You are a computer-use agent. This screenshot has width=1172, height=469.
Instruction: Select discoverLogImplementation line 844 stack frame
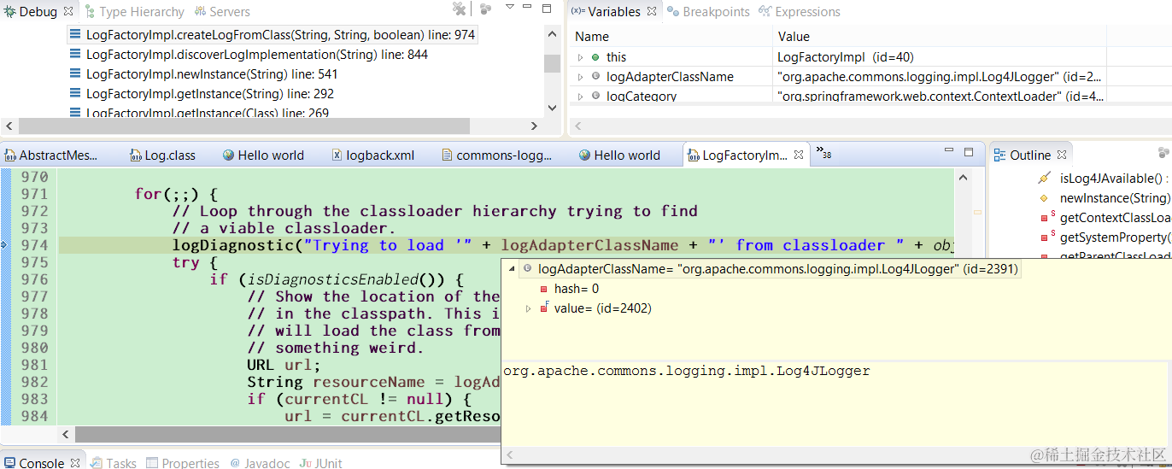tap(257, 55)
